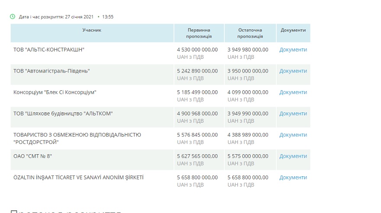The height and width of the screenshot is (213, 381).
Task: Open Документи link for ОАО "СМТ № 8"
Action: [x=293, y=156]
